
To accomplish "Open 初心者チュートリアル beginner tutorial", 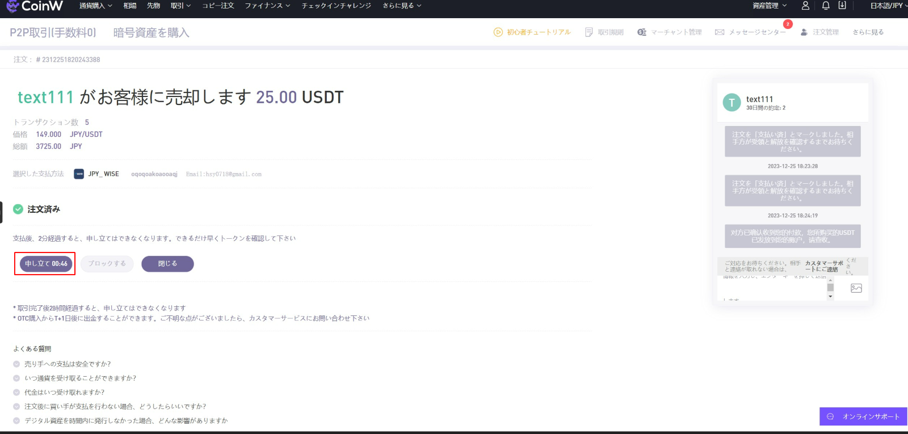I will pyautogui.click(x=532, y=32).
